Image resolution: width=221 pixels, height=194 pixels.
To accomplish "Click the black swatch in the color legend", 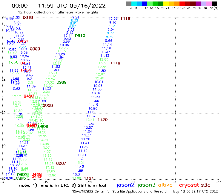I will coord(214,4).
